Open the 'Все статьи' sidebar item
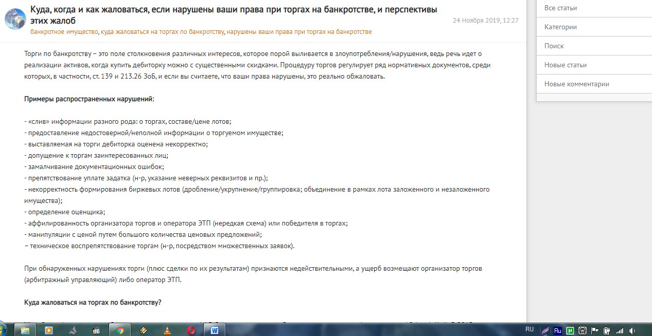Viewport: 652px width, 336px height. coord(594,8)
